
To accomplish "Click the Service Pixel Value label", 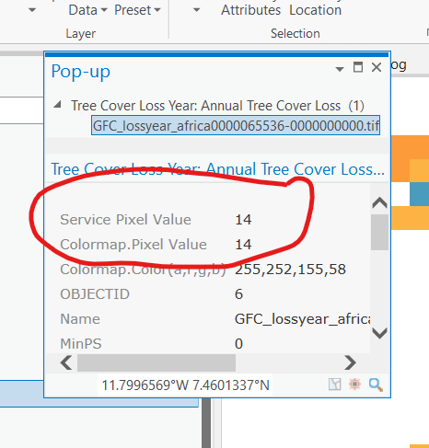I will (125, 220).
